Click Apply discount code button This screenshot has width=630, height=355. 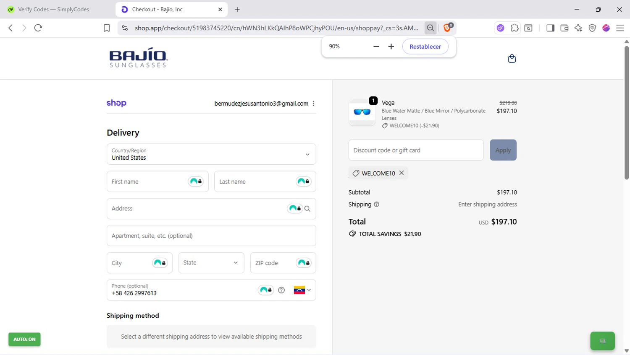tap(503, 150)
